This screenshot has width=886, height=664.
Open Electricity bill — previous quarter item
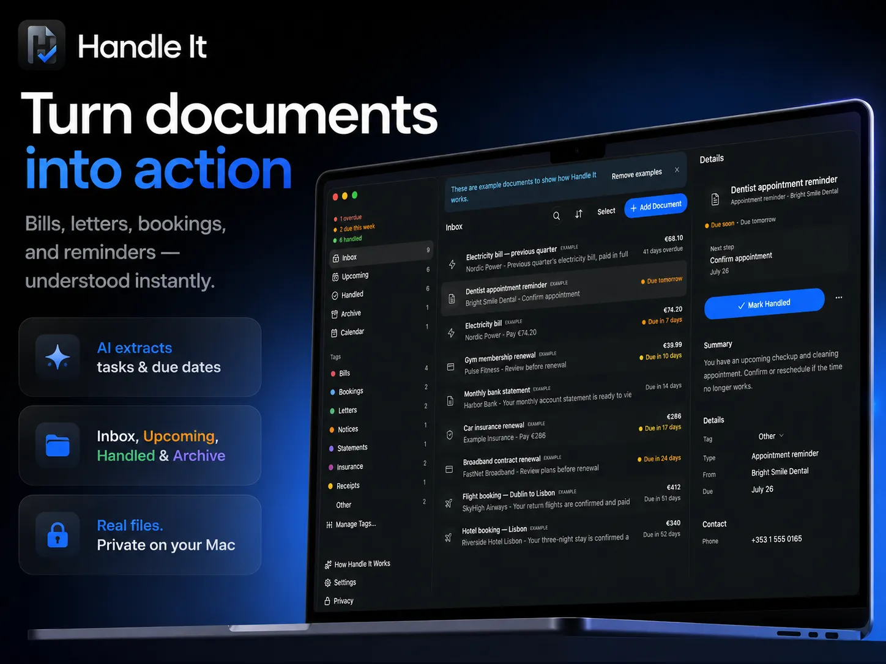[564, 255]
